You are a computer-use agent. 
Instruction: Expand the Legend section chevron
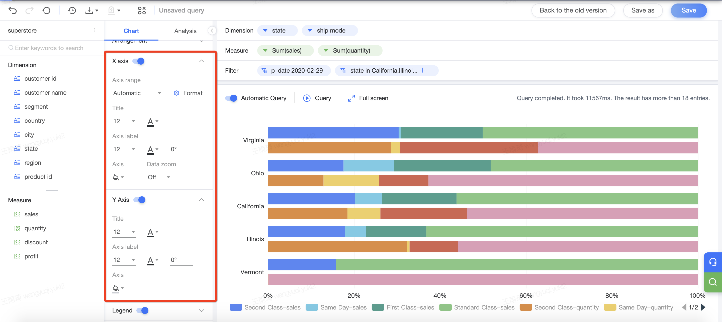point(202,310)
